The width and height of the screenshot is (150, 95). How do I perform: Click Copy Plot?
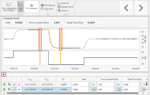pos(47,9)
